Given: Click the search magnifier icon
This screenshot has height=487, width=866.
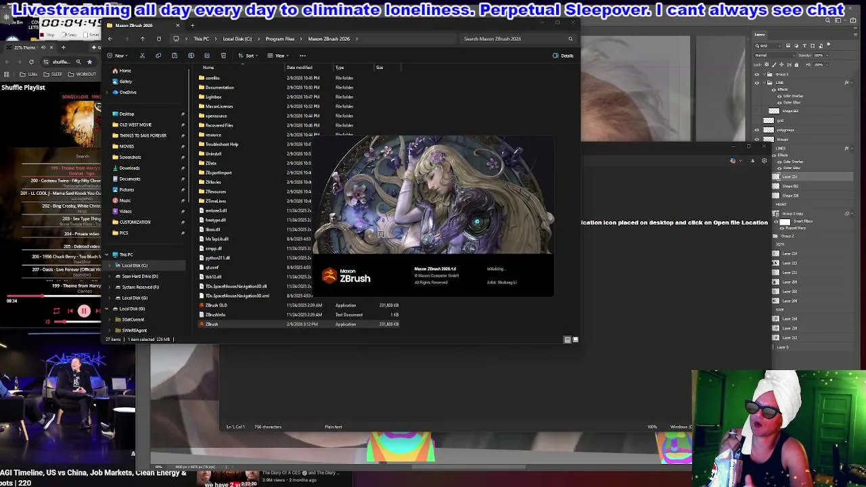Looking at the screenshot, I should click(x=570, y=39).
